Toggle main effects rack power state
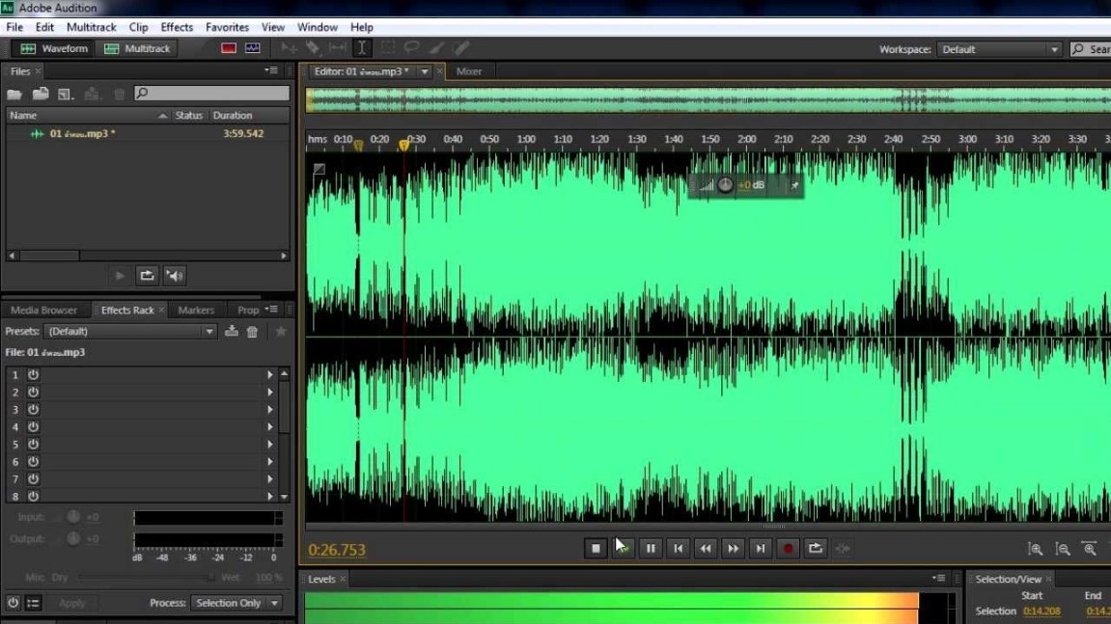The width and height of the screenshot is (1111, 624). coord(13,603)
